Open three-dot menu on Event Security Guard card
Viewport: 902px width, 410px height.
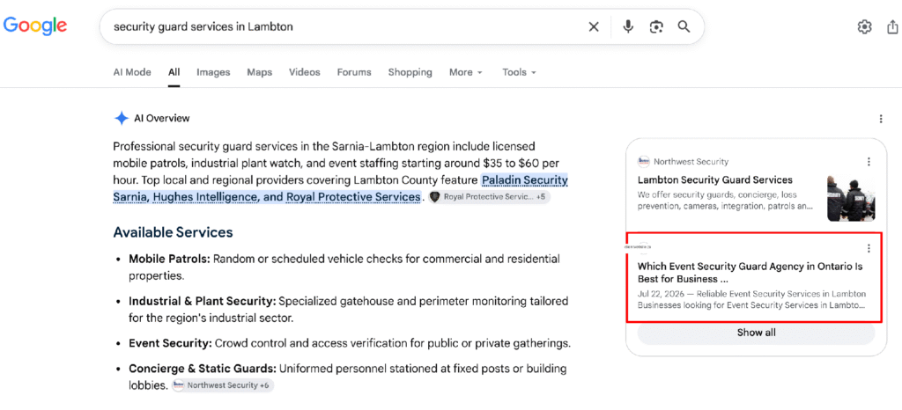point(869,248)
